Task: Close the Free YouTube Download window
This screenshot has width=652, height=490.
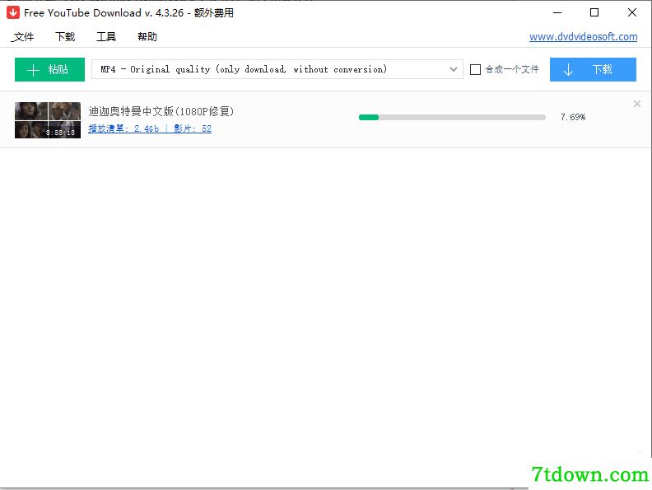Action: (632, 13)
